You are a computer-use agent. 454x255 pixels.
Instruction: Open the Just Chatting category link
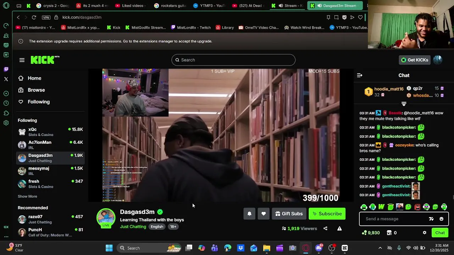pyautogui.click(x=133, y=227)
